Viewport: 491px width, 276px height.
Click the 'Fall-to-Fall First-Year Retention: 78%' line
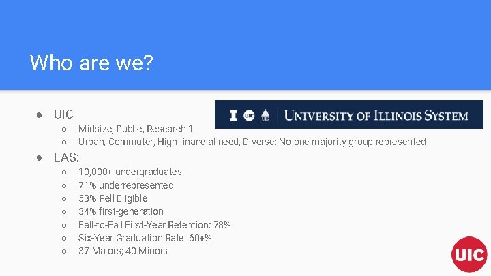tap(154, 225)
